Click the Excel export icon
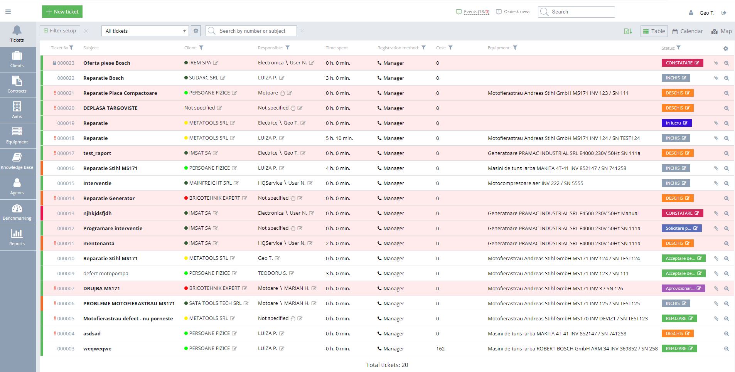The width and height of the screenshot is (735, 372). 628,31
